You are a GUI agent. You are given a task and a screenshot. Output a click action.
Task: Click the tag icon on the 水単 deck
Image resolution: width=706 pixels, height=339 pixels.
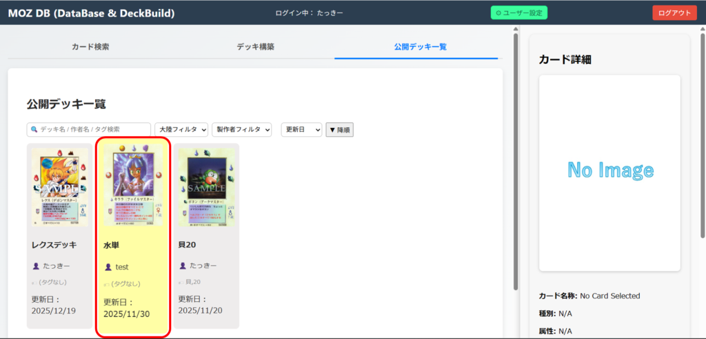pyautogui.click(x=107, y=283)
